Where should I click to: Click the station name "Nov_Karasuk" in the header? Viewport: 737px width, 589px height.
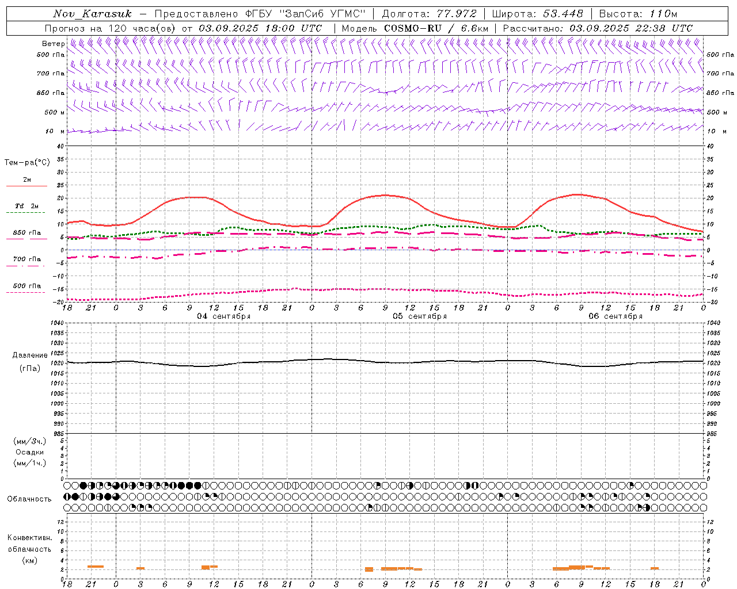[92, 14]
